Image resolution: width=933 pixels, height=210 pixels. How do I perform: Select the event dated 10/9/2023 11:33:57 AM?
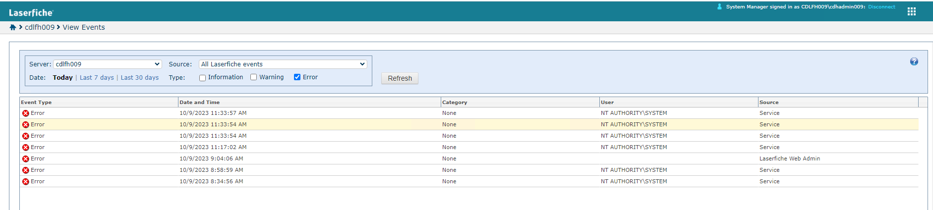point(469,113)
